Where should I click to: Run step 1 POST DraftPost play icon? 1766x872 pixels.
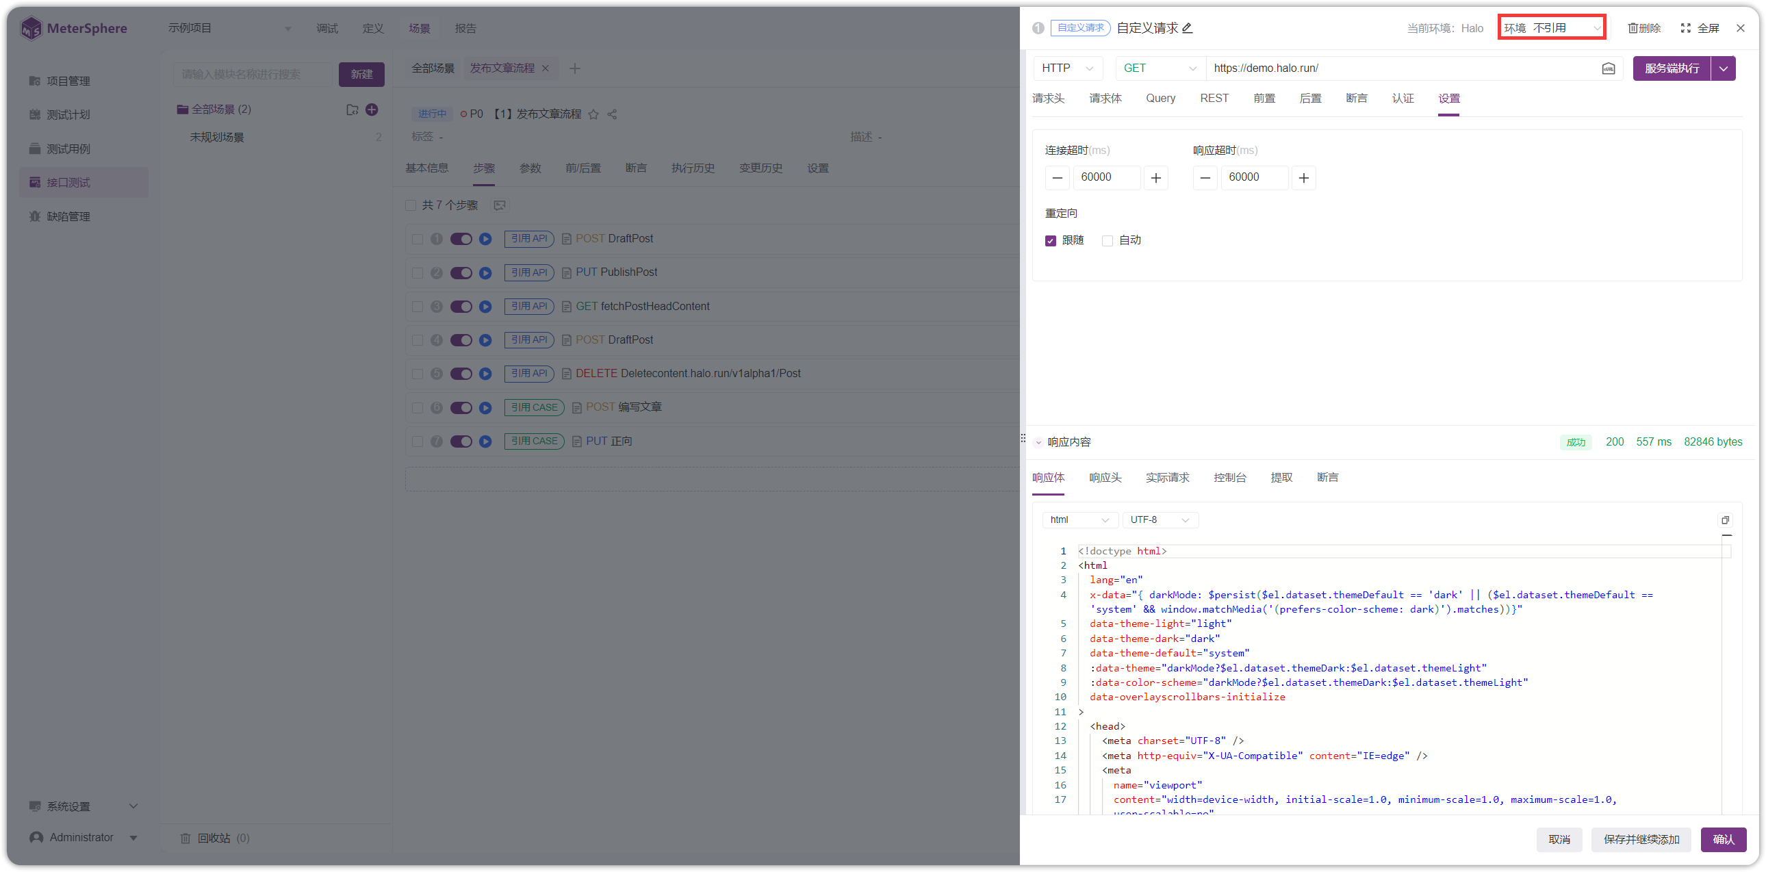485,240
